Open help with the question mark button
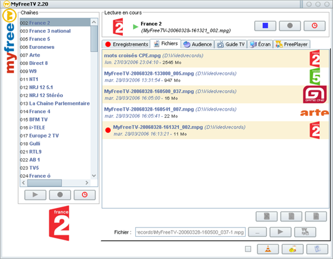The width and height of the screenshot is (333, 259). [x=317, y=249]
